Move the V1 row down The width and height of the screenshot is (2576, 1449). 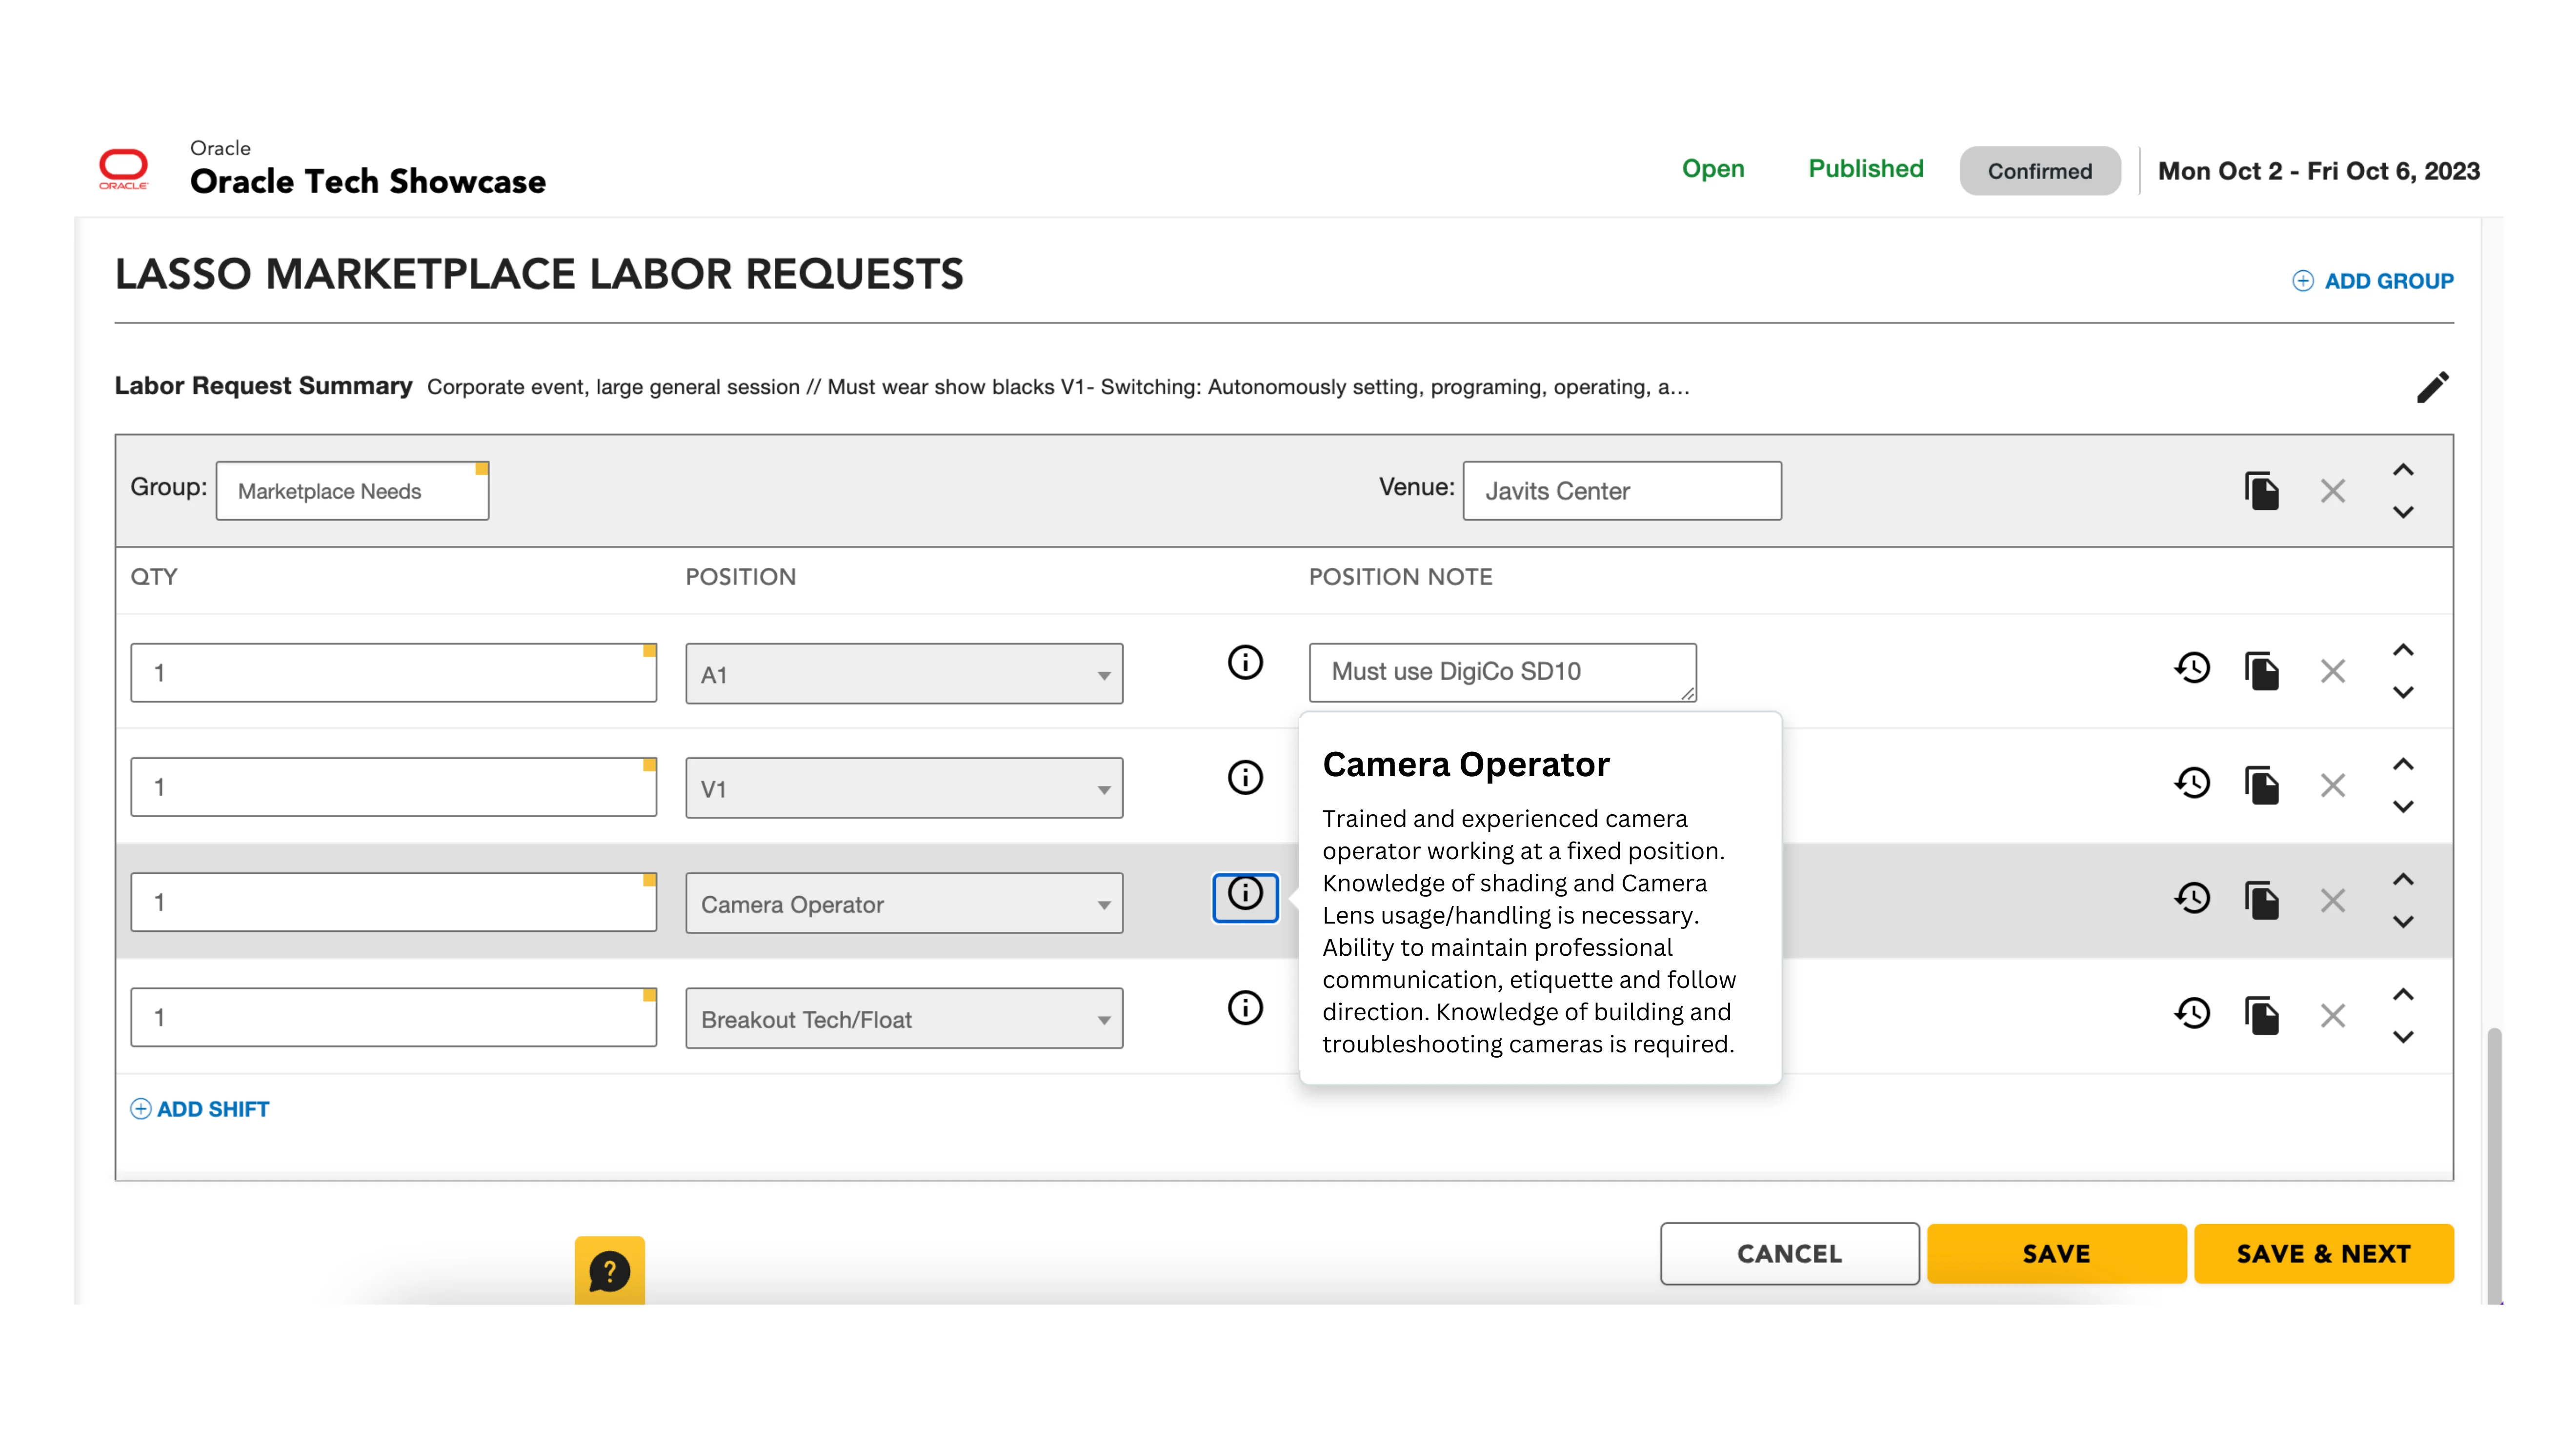(2403, 807)
